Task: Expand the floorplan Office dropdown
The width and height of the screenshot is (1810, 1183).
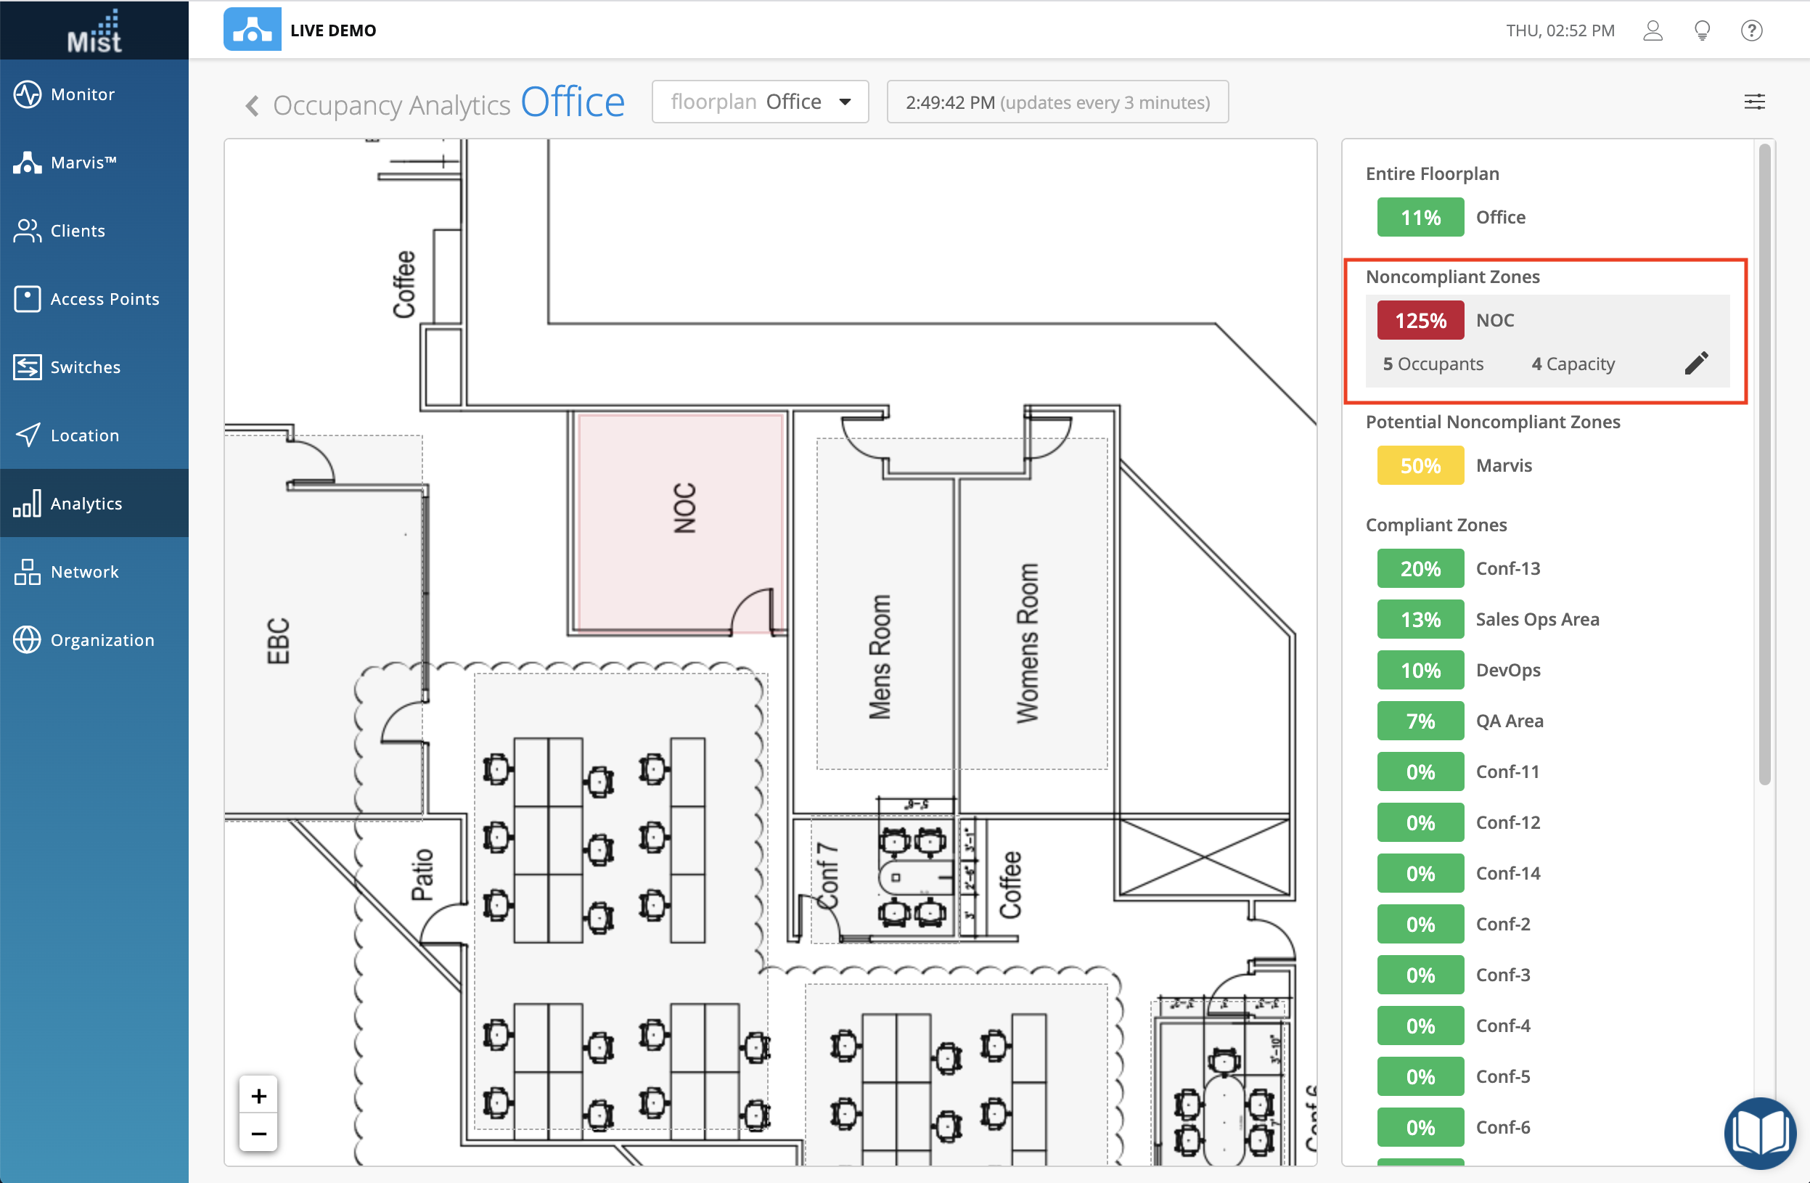Action: pyautogui.click(x=760, y=102)
